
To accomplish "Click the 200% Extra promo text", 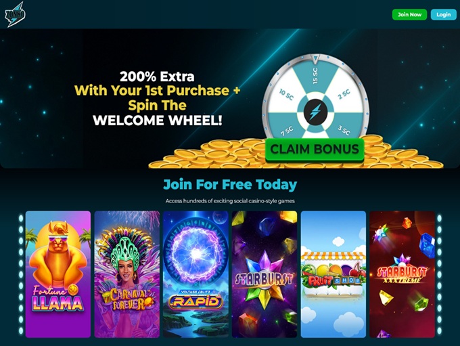I will [x=157, y=77].
